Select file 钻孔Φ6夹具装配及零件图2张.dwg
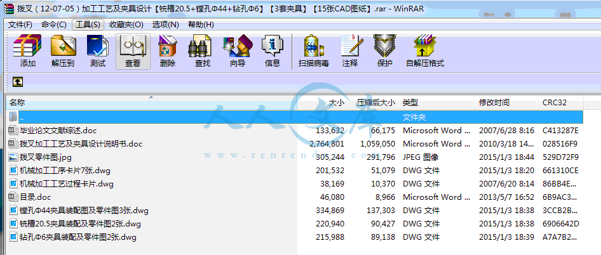This screenshot has height=255, width=601. [78, 237]
